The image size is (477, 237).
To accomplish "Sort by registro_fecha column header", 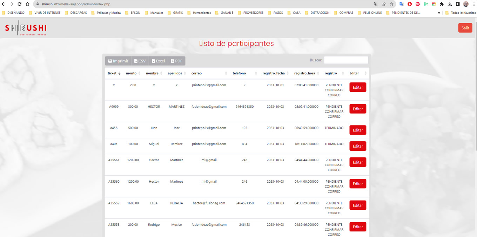I will (275, 73).
